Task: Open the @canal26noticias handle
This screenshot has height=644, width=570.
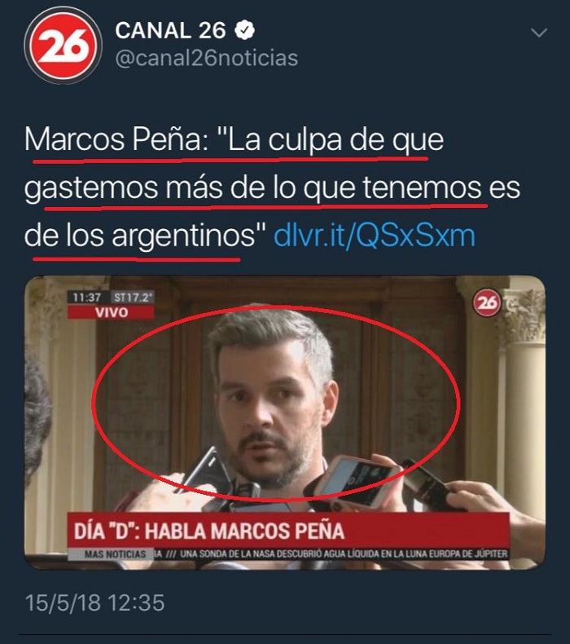Action: click(206, 58)
